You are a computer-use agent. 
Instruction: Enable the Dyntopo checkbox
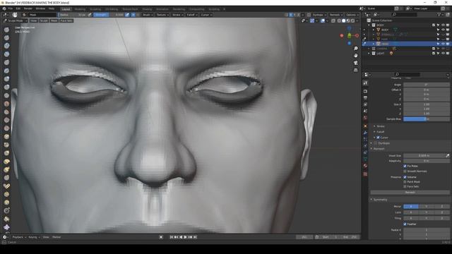[376, 143]
